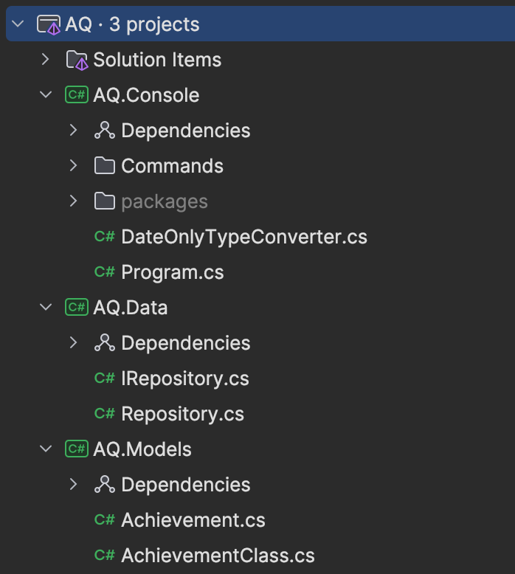Select DateOnlyTypeConverter.cs file

244,237
